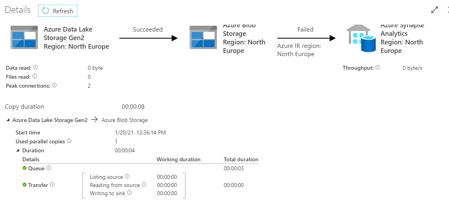Click the Working duration column header
Image resolution: width=449 pixels, height=201 pixels.
point(178,159)
